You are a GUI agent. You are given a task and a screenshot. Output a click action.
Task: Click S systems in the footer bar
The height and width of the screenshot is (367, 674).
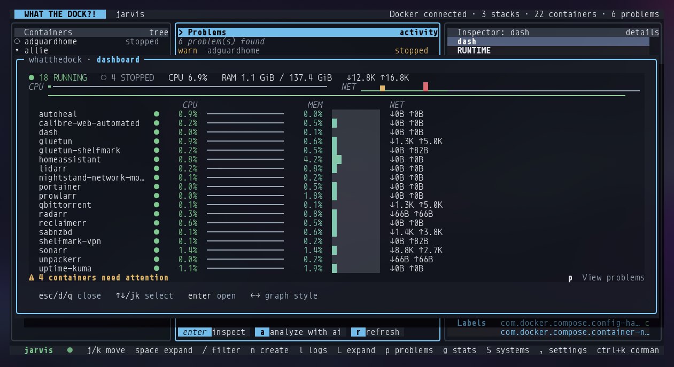(508, 350)
